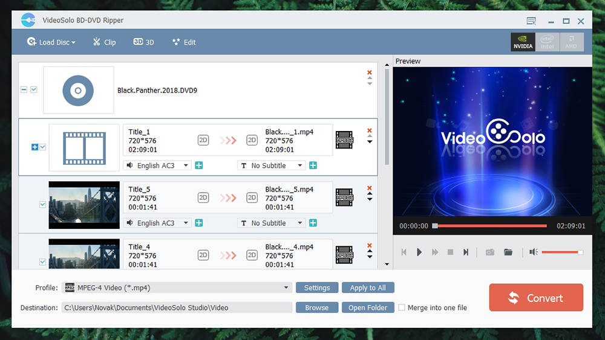
Task: Toggle NVIDIA hardware acceleration
Action: (523, 42)
